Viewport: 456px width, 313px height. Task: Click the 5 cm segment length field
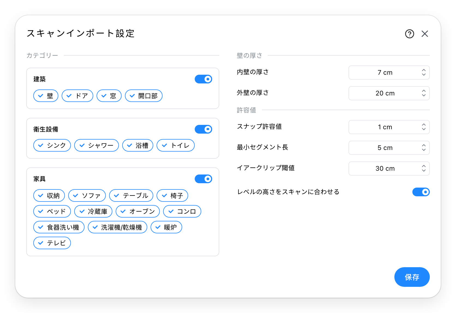389,148
